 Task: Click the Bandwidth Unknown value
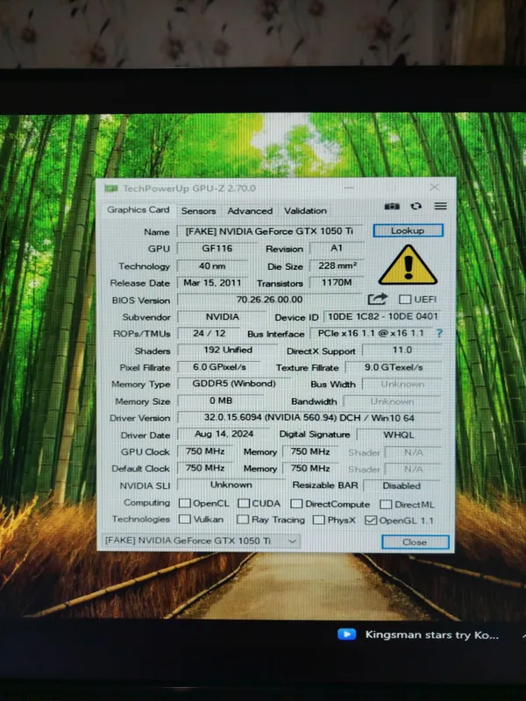(x=392, y=401)
